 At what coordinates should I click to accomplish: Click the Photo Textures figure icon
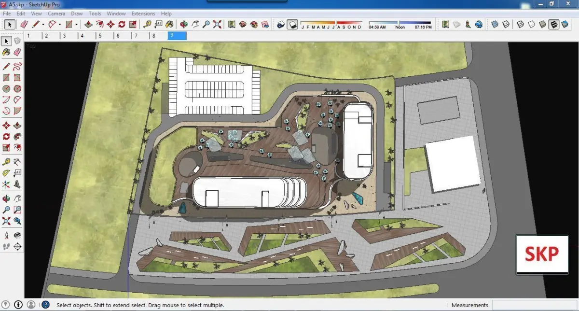click(x=468, y=24)
